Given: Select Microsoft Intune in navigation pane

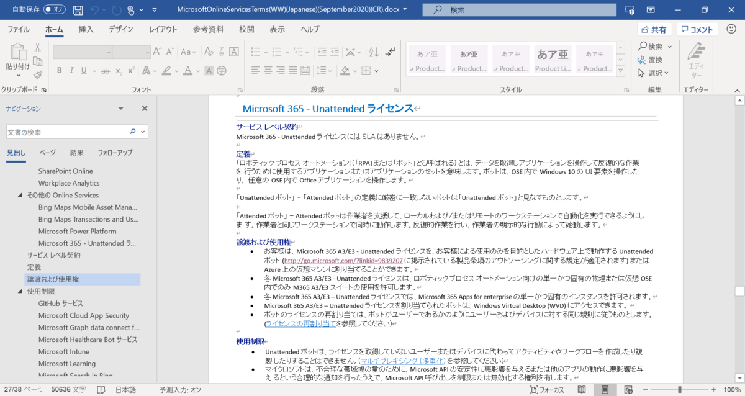Looking at the screenshot, I should [64, 352].
